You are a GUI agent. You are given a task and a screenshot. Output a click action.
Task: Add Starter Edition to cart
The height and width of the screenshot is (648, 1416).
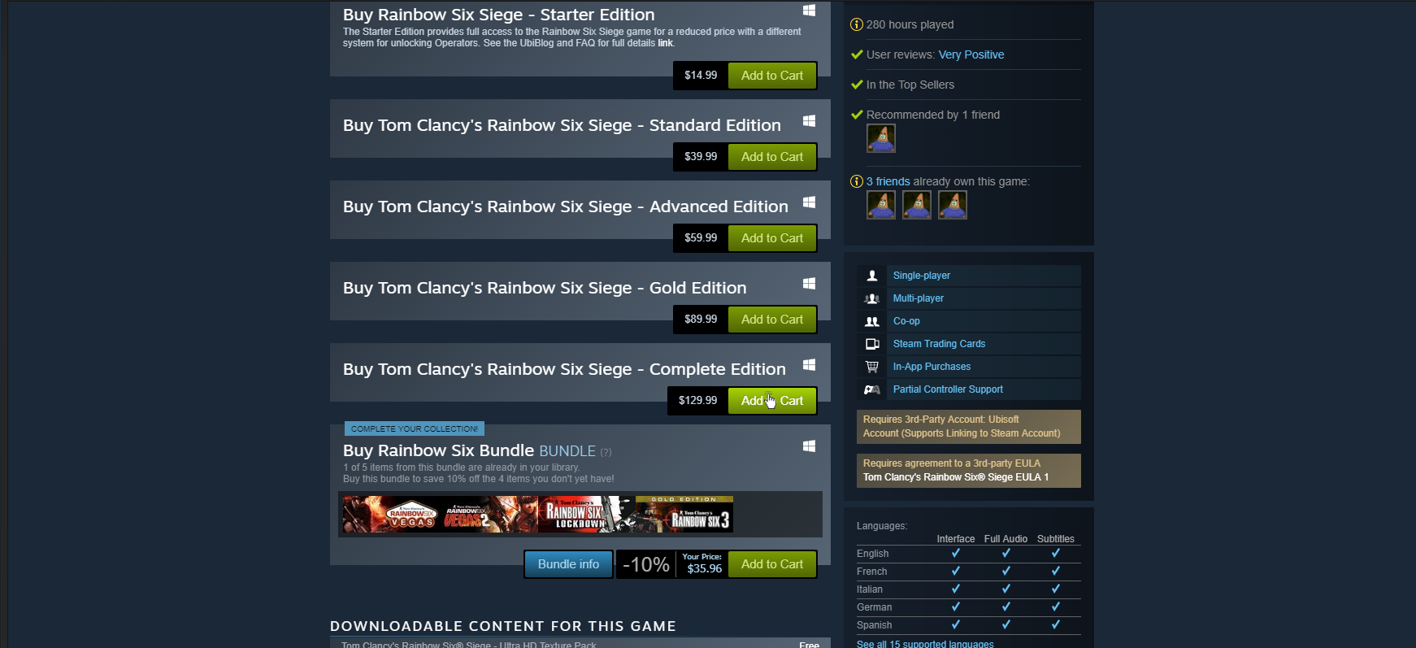[772, 76]
